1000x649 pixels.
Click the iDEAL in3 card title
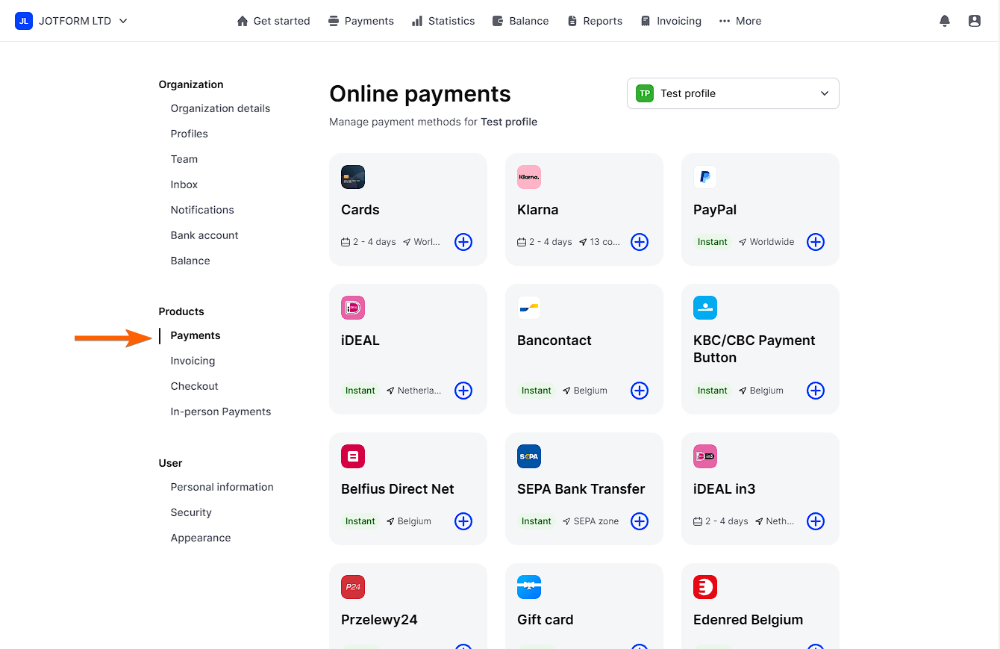coord(725,489)
